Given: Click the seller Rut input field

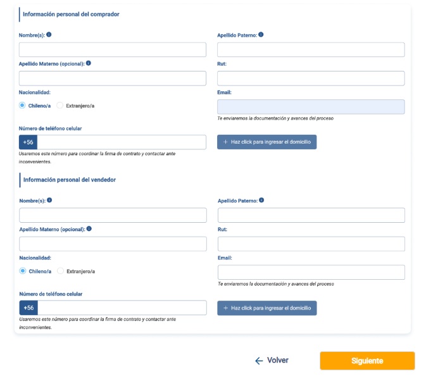Looking at the screenshot, I should (x=311, y=244).
